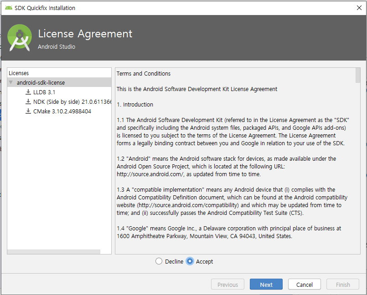Select the android-sdk-license row label
367x295 pixels.
pos(41,83)
